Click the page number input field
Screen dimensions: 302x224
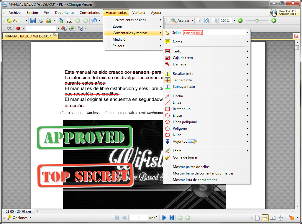tap(139, 218)
